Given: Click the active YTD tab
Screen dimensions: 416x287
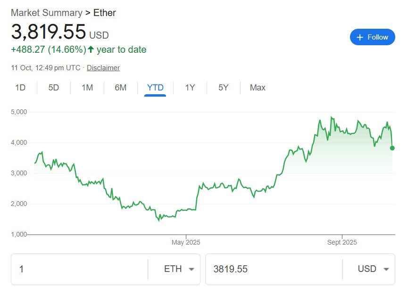Looking at the screenshot, I should pos(155,88).
